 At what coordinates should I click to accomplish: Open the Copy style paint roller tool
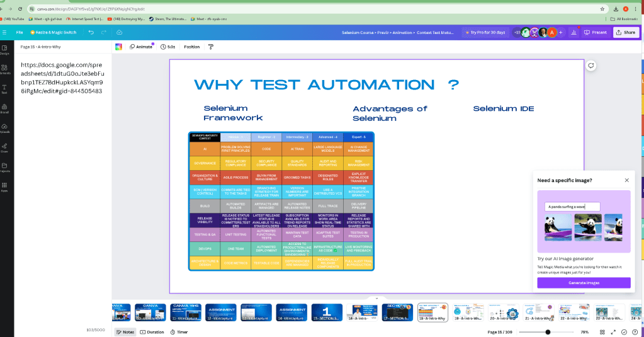pos(211,47)
